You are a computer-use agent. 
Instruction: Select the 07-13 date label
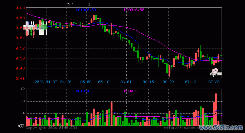pos(191,82)
